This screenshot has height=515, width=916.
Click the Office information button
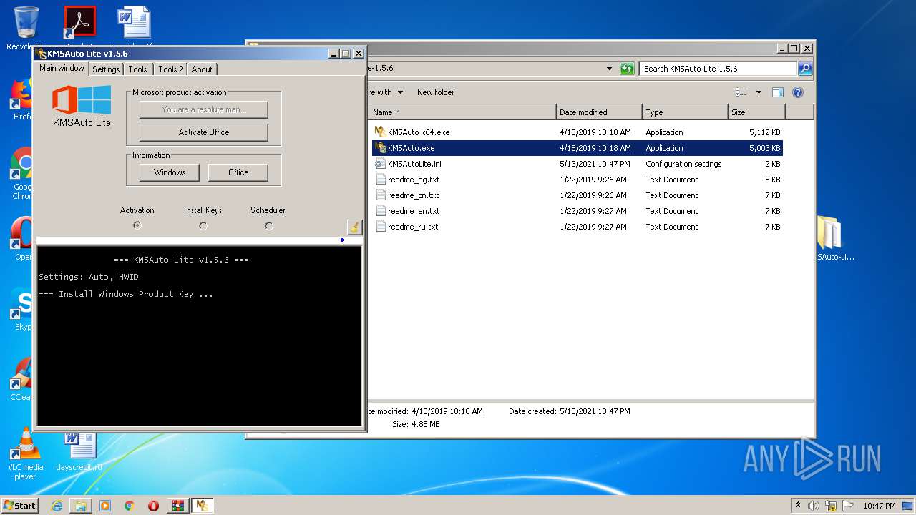tap(238, 172)
